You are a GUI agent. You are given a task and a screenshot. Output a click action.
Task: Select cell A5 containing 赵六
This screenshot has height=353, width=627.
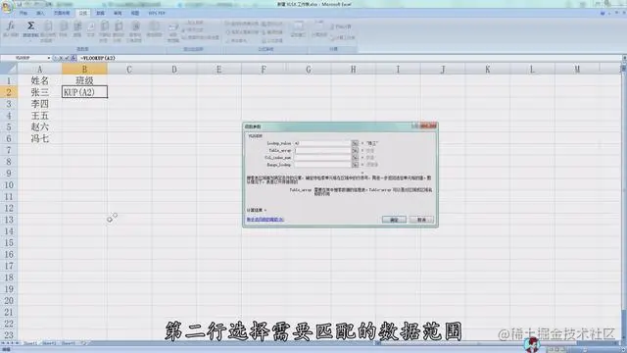pyautogui.click(x=39, y=126)
